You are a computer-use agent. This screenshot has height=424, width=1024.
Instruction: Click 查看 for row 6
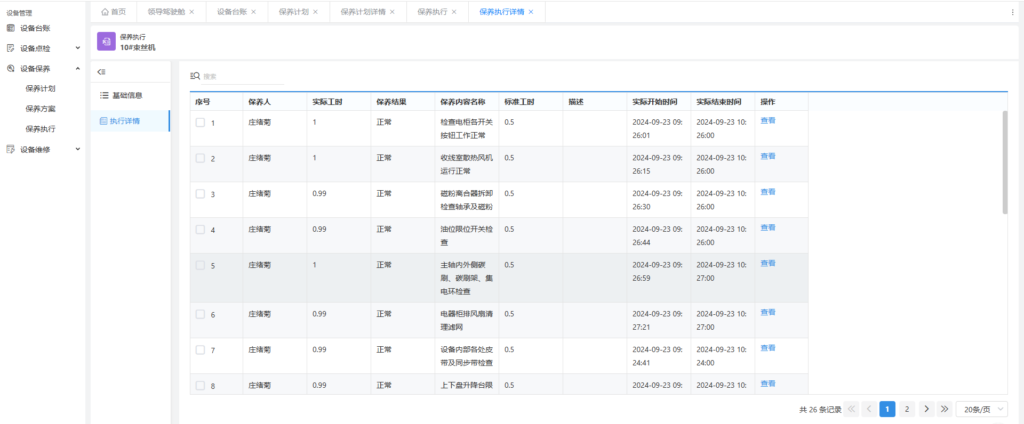click(768, 312)
